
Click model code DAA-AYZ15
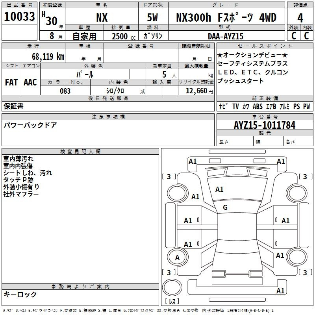pos(226,36)
